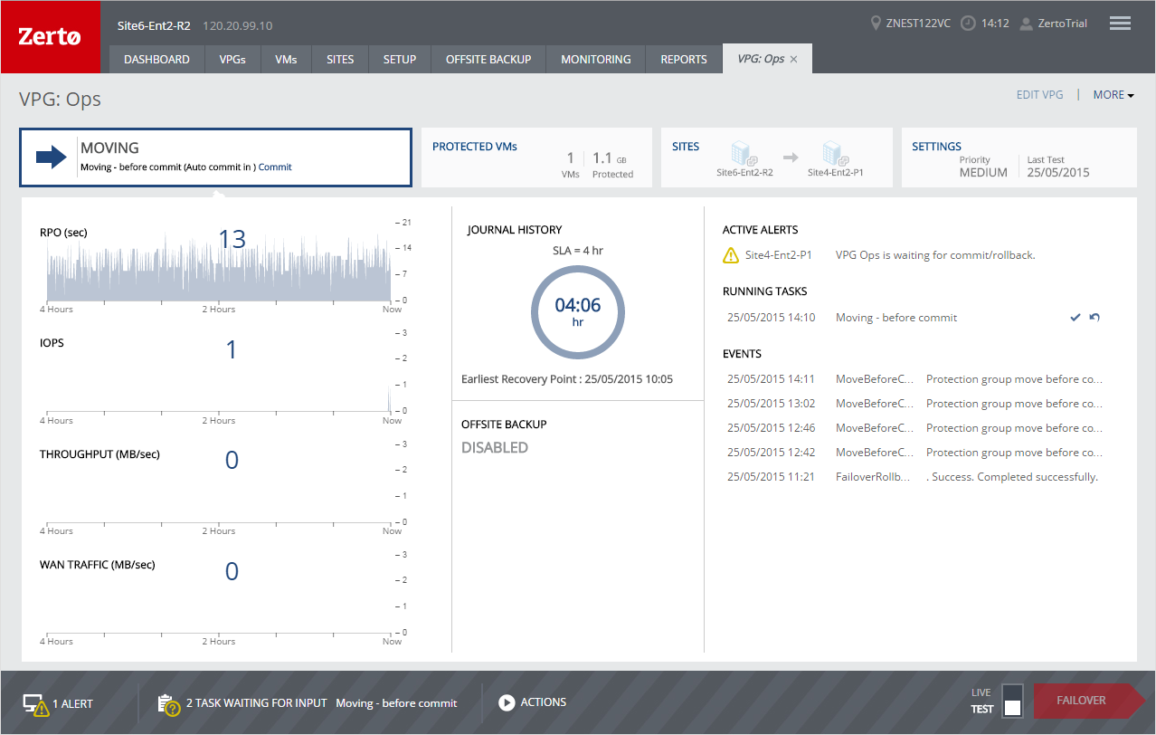Open 2 TASK WAITING FOR INPUT

258,703
